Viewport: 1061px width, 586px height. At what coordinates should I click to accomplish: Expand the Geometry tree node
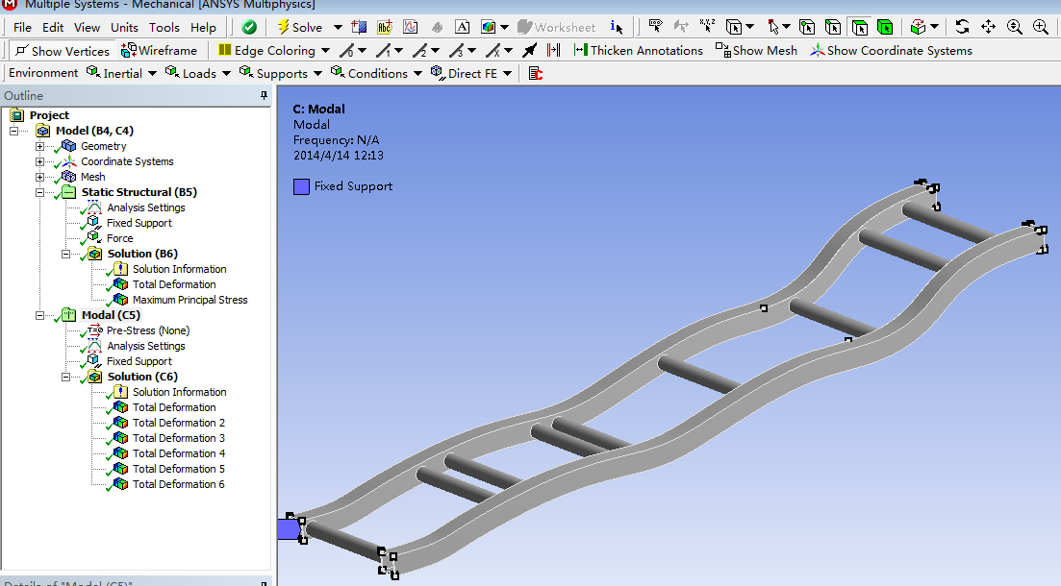[39, 146]
